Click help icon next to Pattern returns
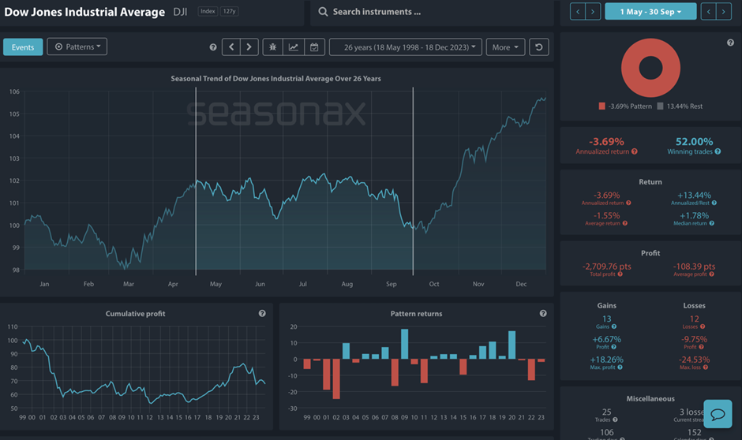 (543, 313)
